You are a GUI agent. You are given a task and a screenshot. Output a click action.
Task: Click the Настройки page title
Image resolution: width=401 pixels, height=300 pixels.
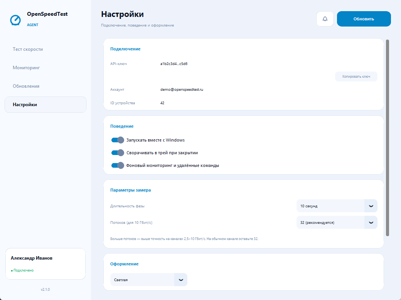tap(122, 14)
